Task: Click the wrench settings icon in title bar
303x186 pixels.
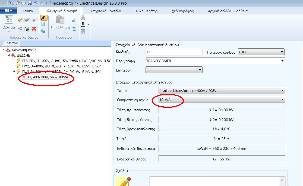Action: (x=18, y=3)
